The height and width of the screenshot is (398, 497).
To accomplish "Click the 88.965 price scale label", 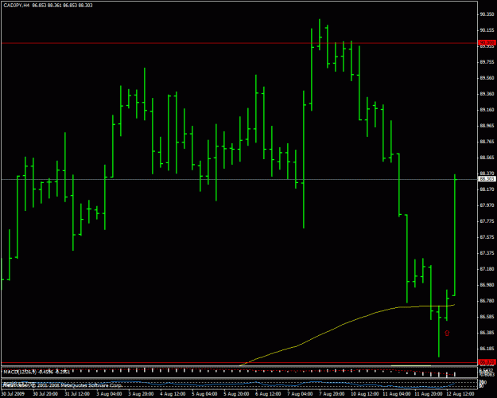I will [487, 126].
